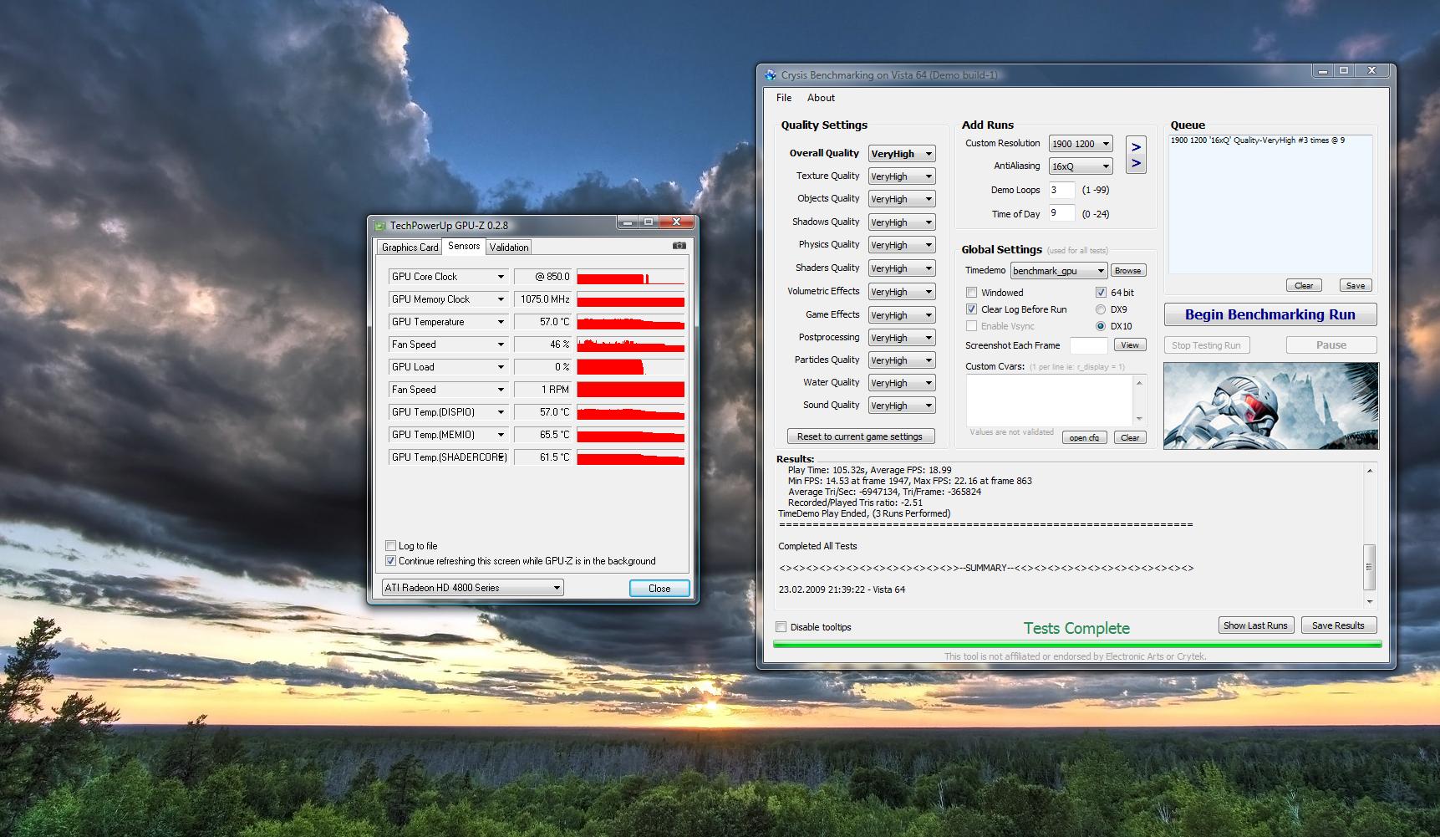
Task: Toggle Clear Log Before Run checkbox
Action: [x=971, y=309]
